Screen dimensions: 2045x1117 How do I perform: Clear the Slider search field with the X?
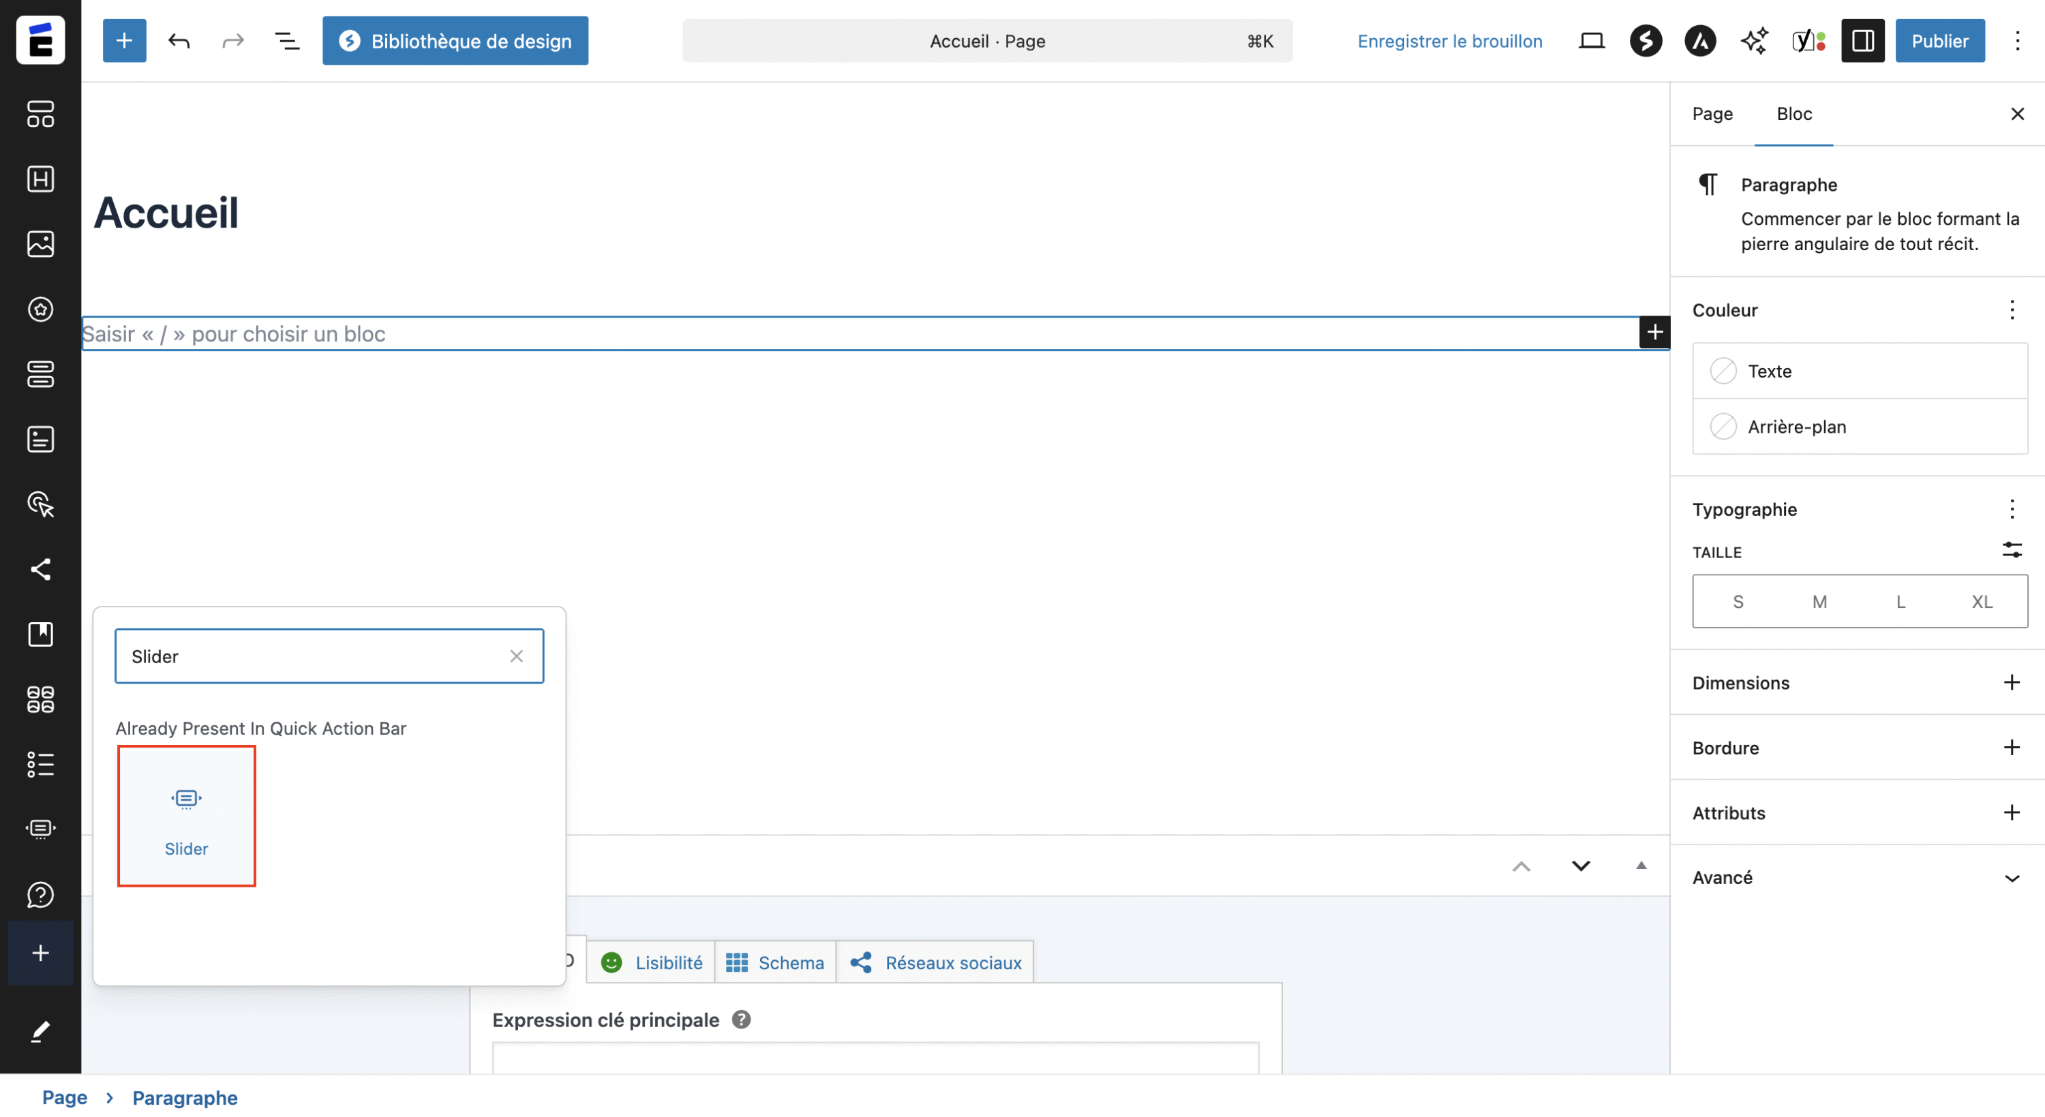(517, 656)
